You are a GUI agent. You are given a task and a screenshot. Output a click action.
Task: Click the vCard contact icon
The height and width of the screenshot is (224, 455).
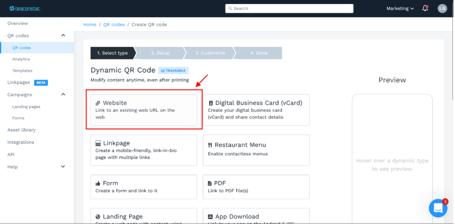[211, 103]
